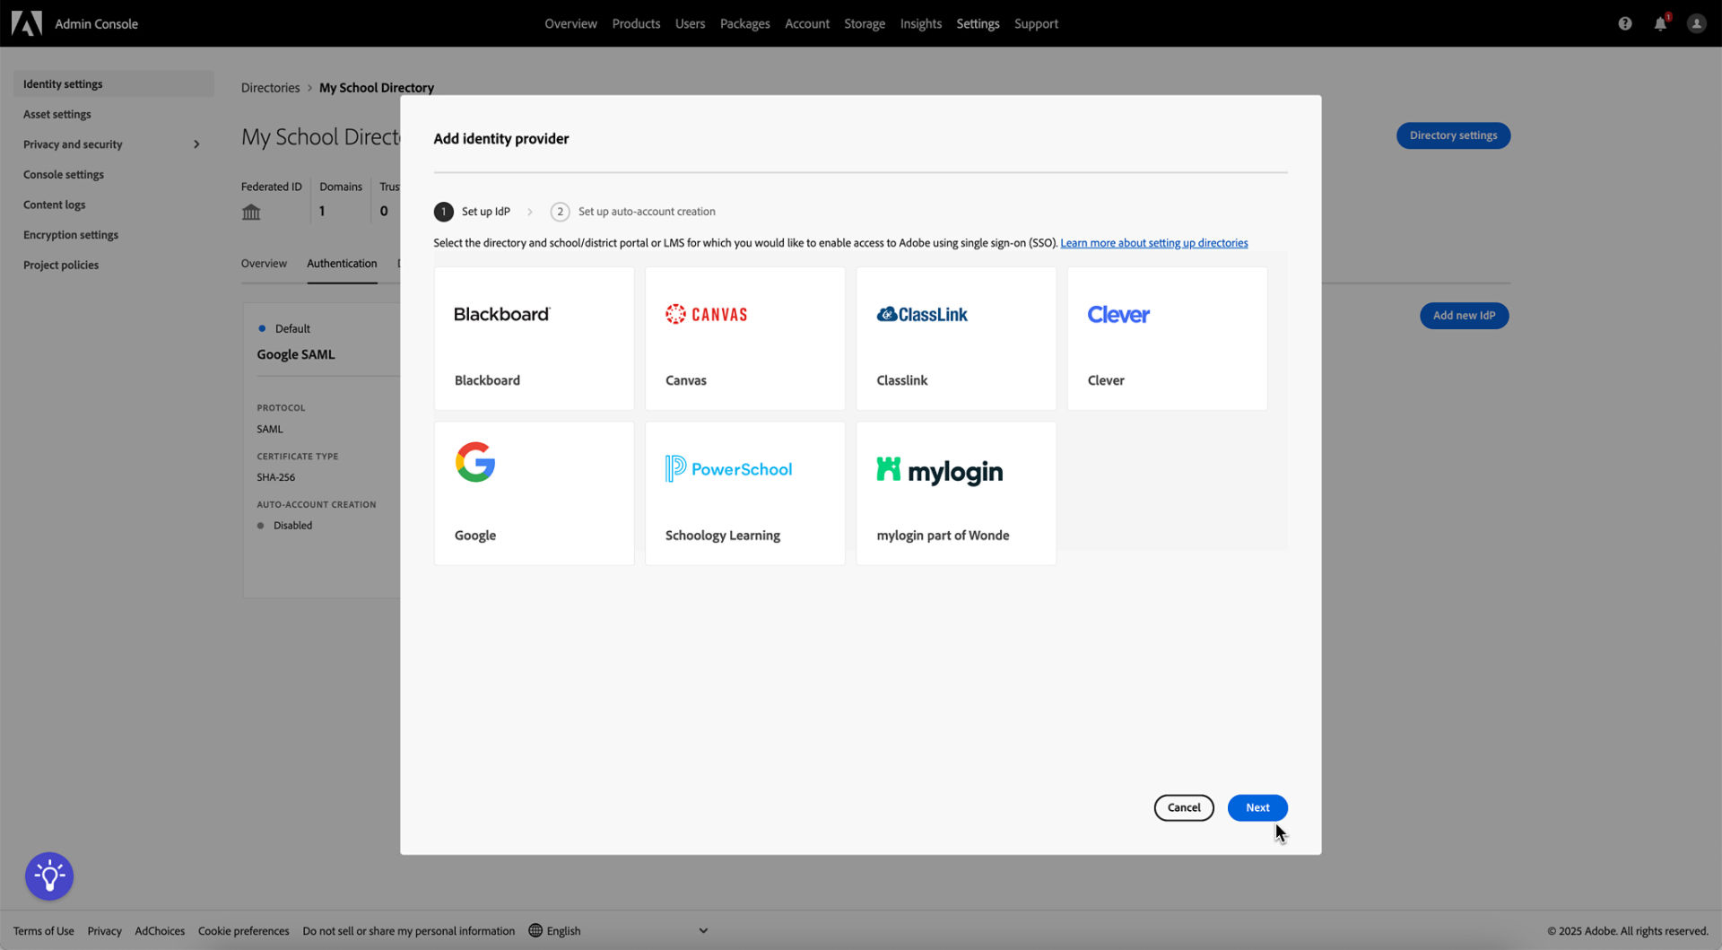Open the Terms of Use footer link
Image resolution: width=1722 pixels, height=950 pixels.
point(44,931)
